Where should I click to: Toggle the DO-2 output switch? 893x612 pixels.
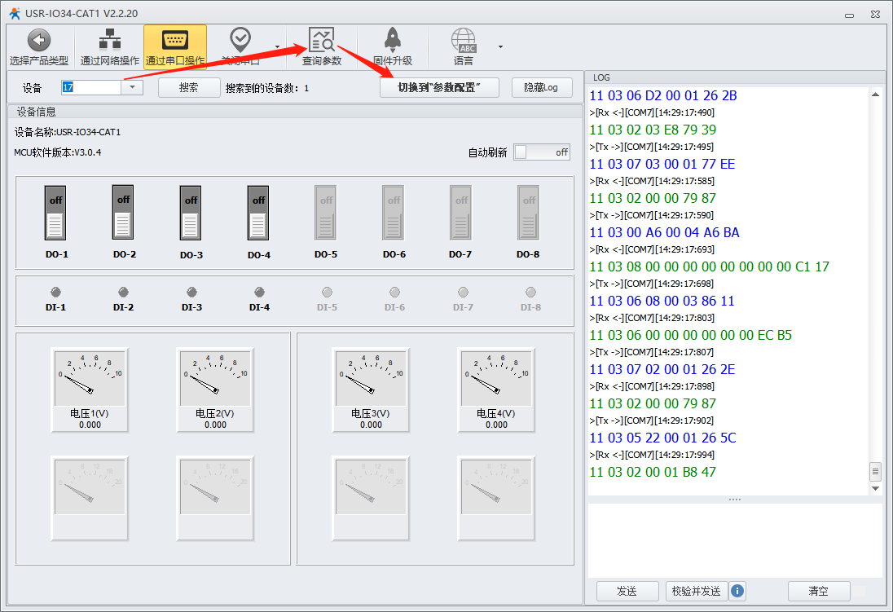click(x=123, y=213)
